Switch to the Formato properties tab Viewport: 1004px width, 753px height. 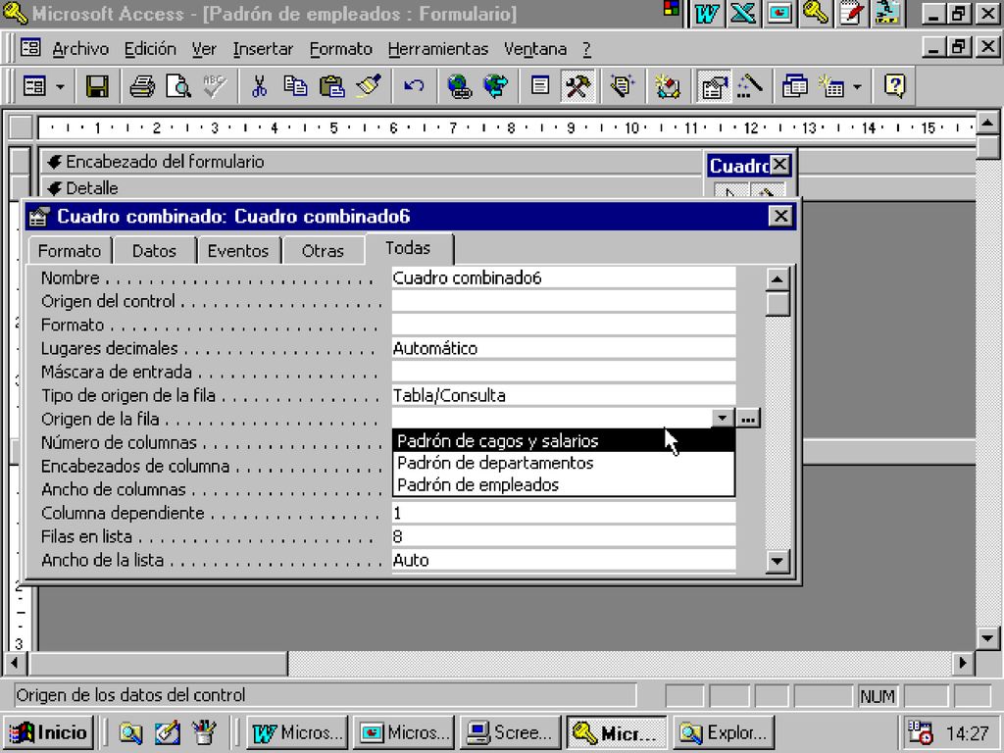tap(70, 250)
